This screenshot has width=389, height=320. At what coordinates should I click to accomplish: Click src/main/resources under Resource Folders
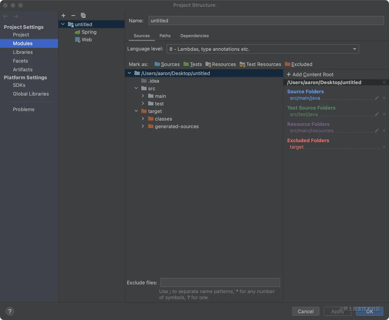pyautogui.click(x=312, y=130)
